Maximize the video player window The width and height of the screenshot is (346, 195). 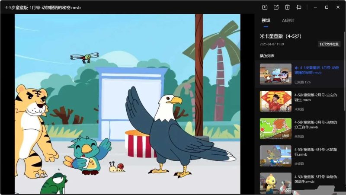coord(327,7)
